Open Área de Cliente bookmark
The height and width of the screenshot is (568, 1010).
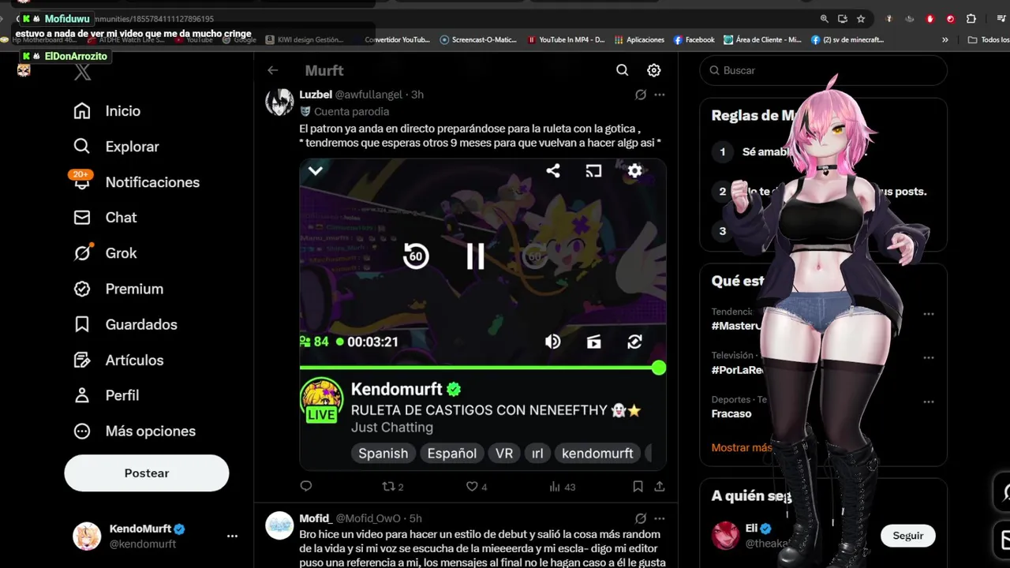pyautogui.click(x=763, y=39)
